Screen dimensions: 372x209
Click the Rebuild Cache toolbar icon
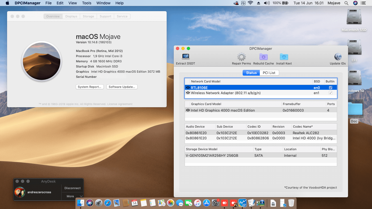pos(263,57)
